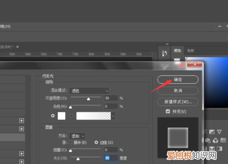Select the highlighted 内发光 style row
Screen dimensions: 228x164
[12, 137]
